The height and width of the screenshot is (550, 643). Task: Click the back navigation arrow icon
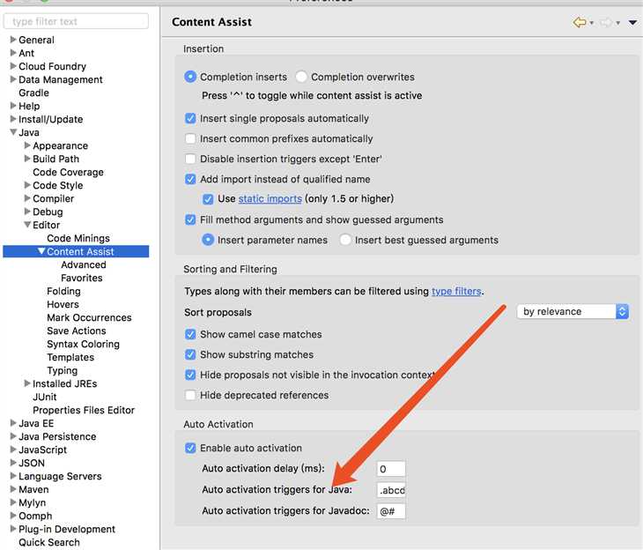click(x=579, y=22)
